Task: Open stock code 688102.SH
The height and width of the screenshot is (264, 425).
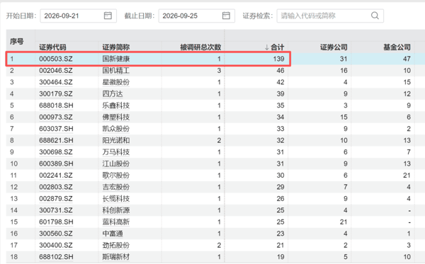Action: (56, 257)
